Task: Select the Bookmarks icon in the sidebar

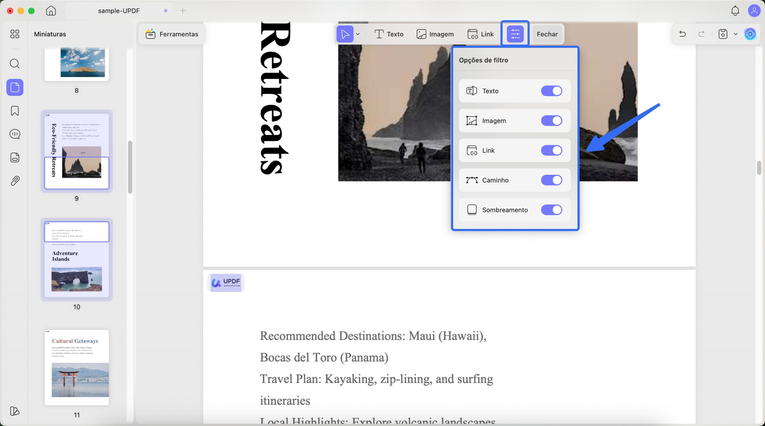Action: coord(14,111)
